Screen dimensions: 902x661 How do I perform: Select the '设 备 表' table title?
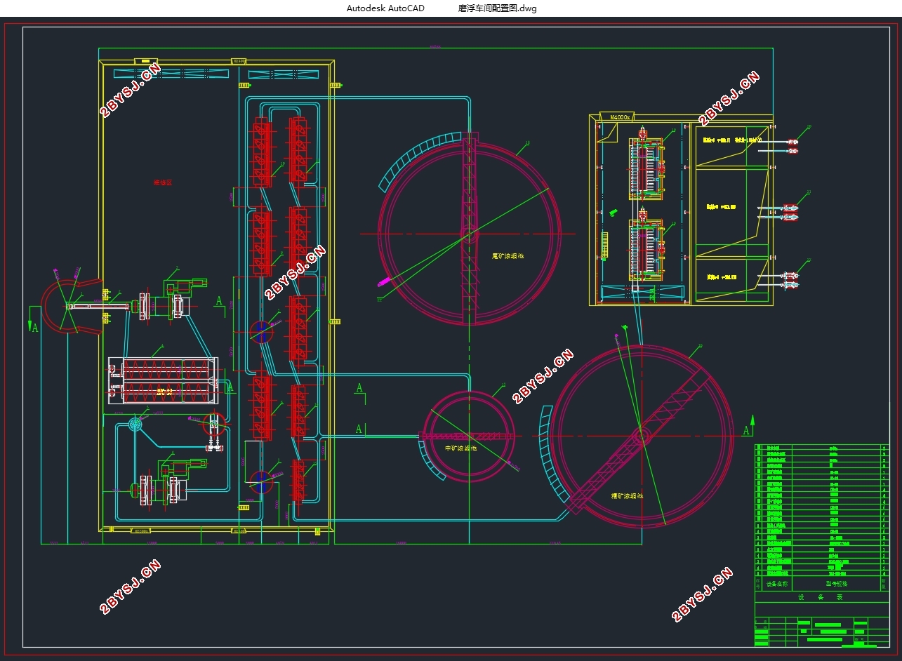click(x=820, y=597)
